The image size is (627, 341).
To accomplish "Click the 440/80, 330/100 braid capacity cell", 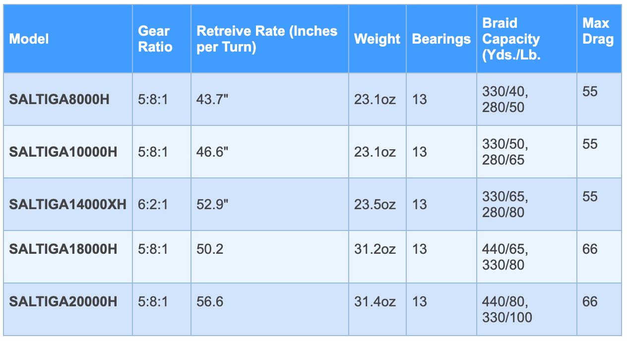I will point(507,309).
